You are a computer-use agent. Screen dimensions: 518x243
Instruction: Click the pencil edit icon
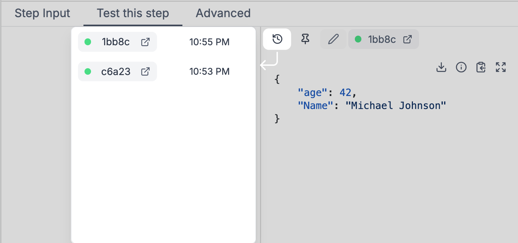(333, 39)
